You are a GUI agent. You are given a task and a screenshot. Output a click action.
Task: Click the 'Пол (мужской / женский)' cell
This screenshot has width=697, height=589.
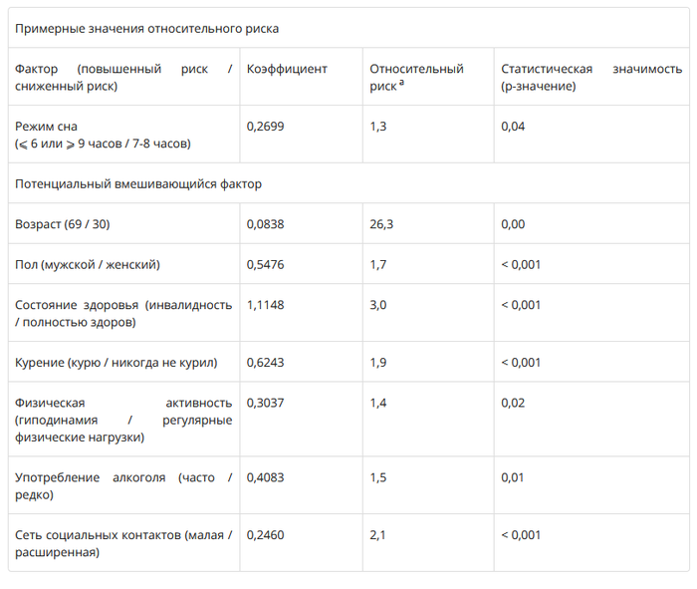88,264
